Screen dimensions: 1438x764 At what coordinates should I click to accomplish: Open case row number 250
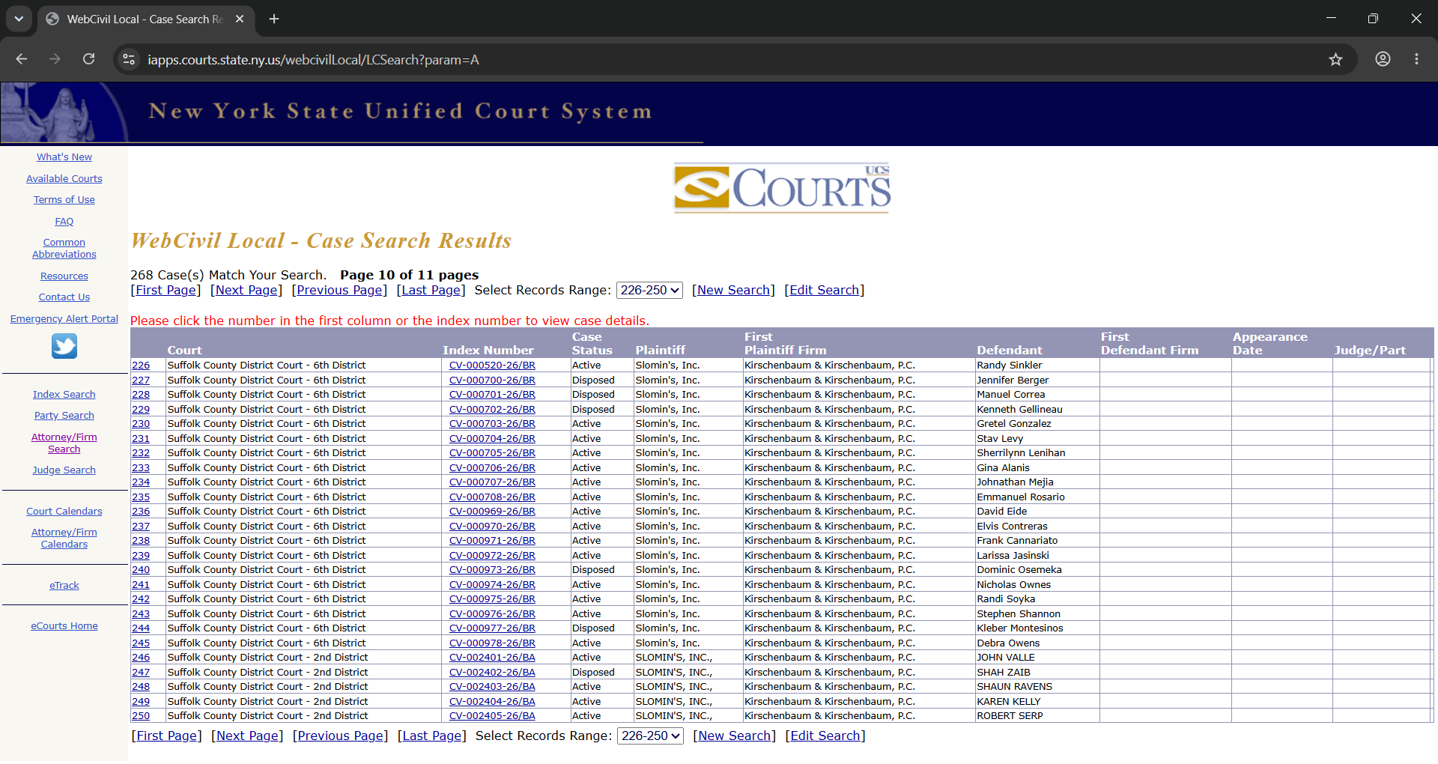click(x=141, y=716)
